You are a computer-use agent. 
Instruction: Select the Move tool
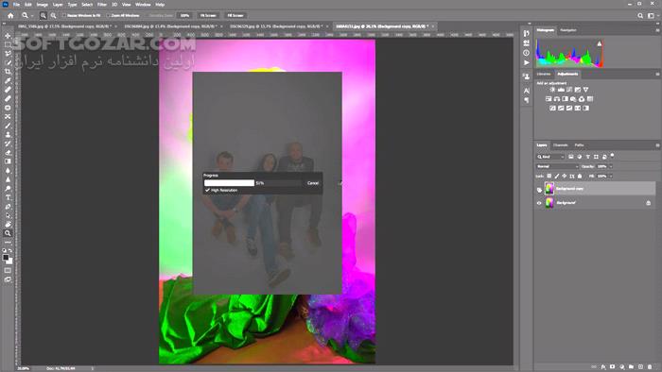tap(8, 36)
